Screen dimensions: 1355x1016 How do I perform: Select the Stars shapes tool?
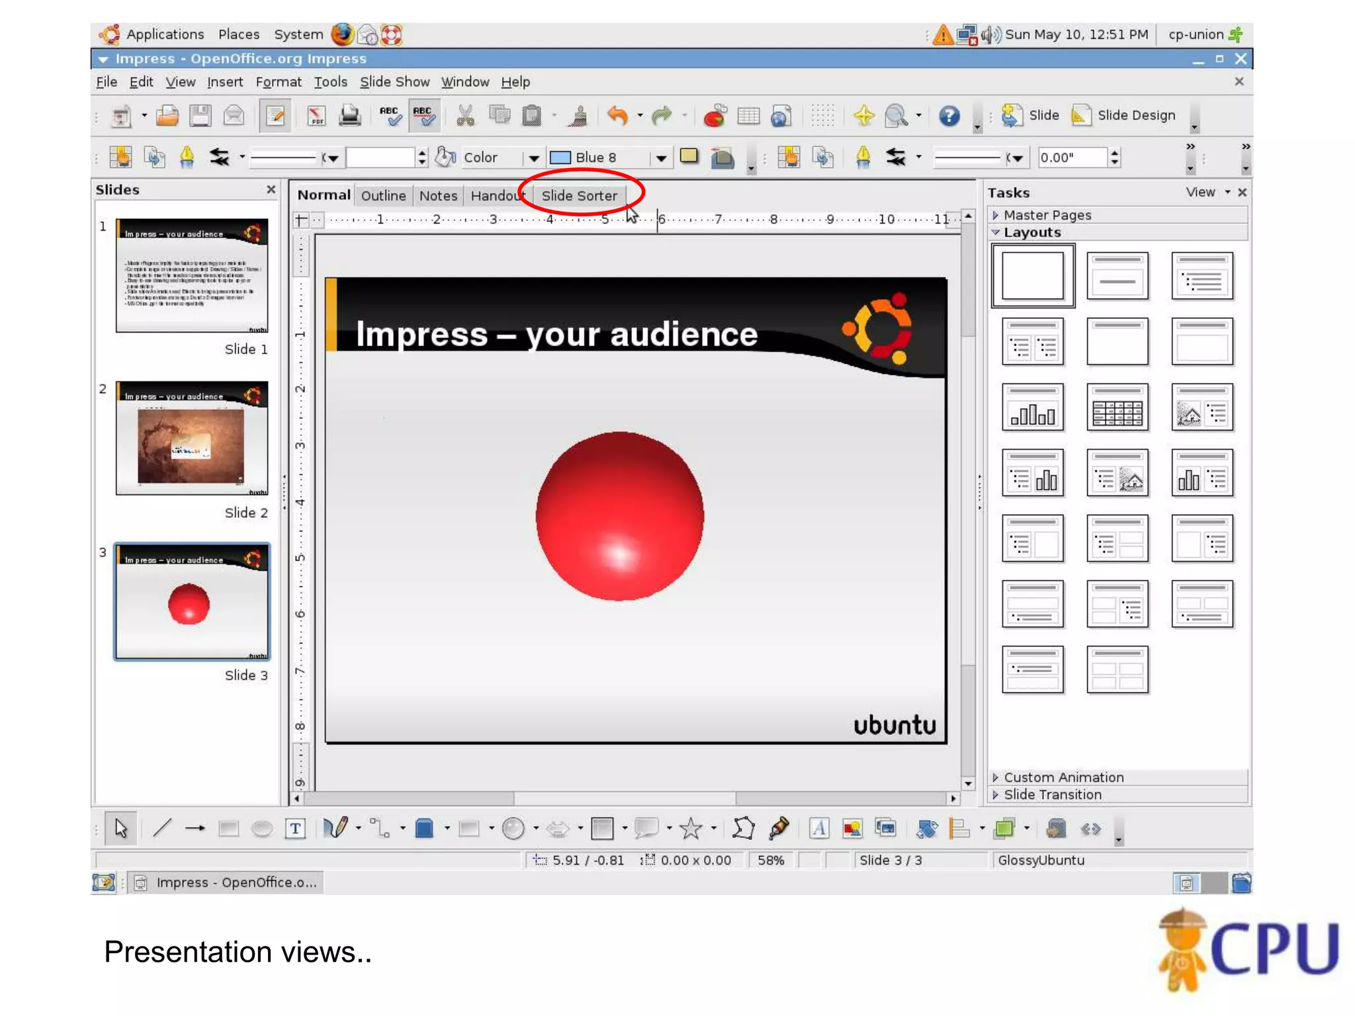click(x=691, y=828)
